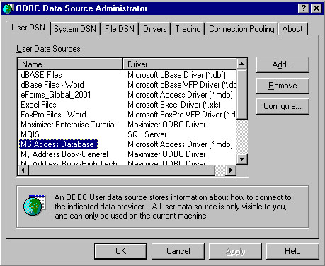Screen dimensions: 325x266
Task: Close the ODBC Data Source Administrator window
Action: 317,8
